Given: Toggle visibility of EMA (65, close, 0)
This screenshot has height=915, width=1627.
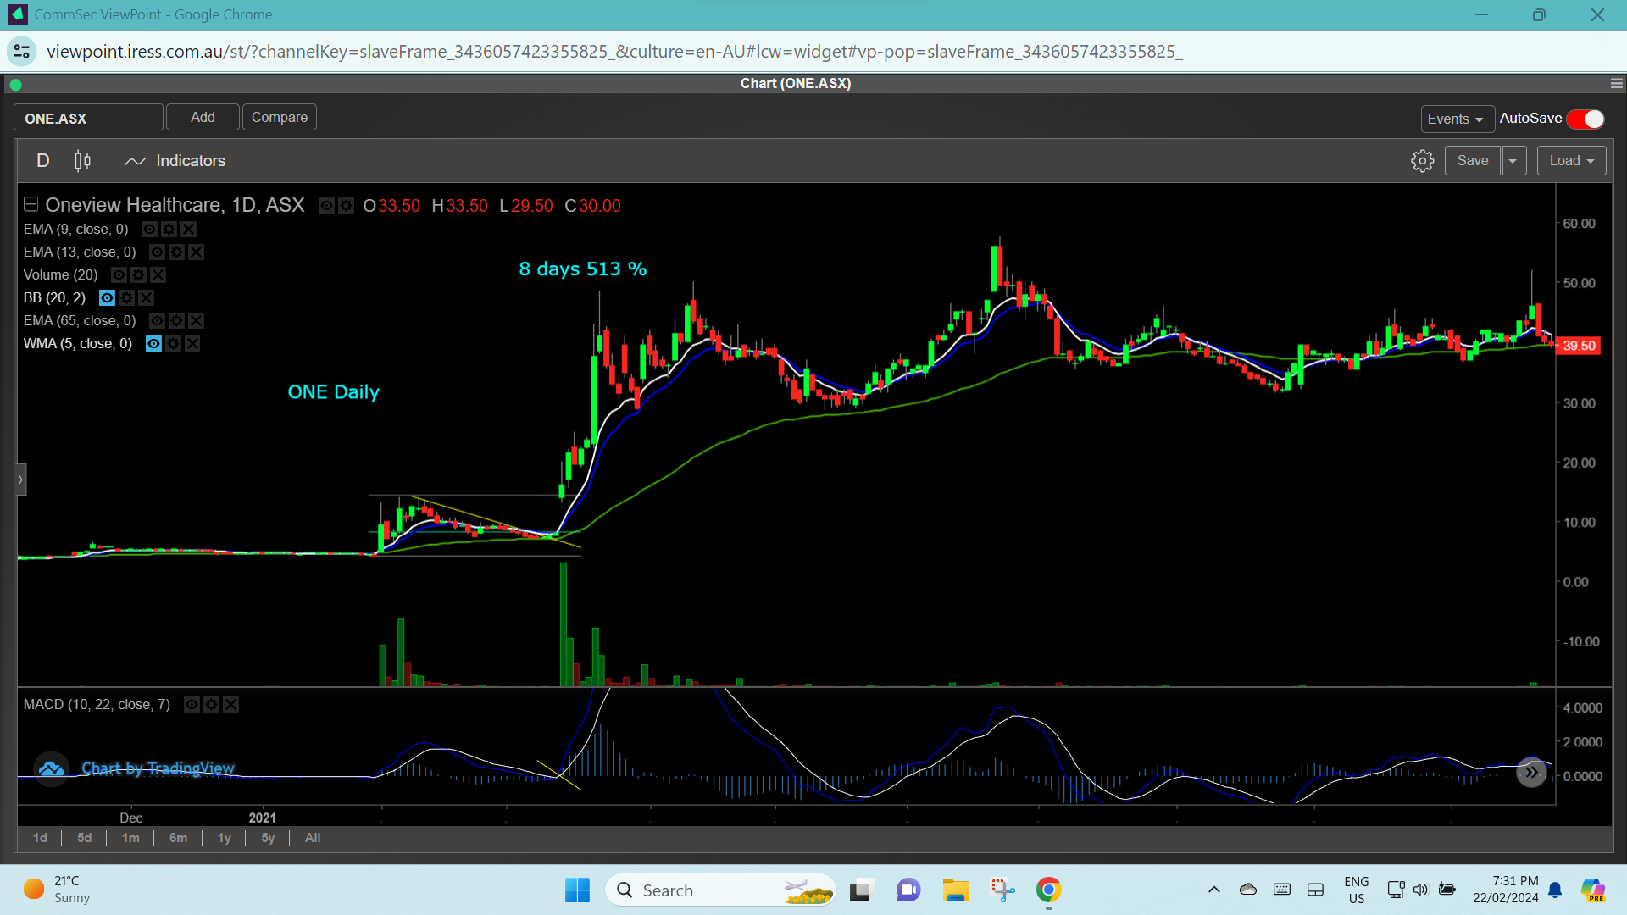Looking at the screenshot, I should tap(157, 321).
